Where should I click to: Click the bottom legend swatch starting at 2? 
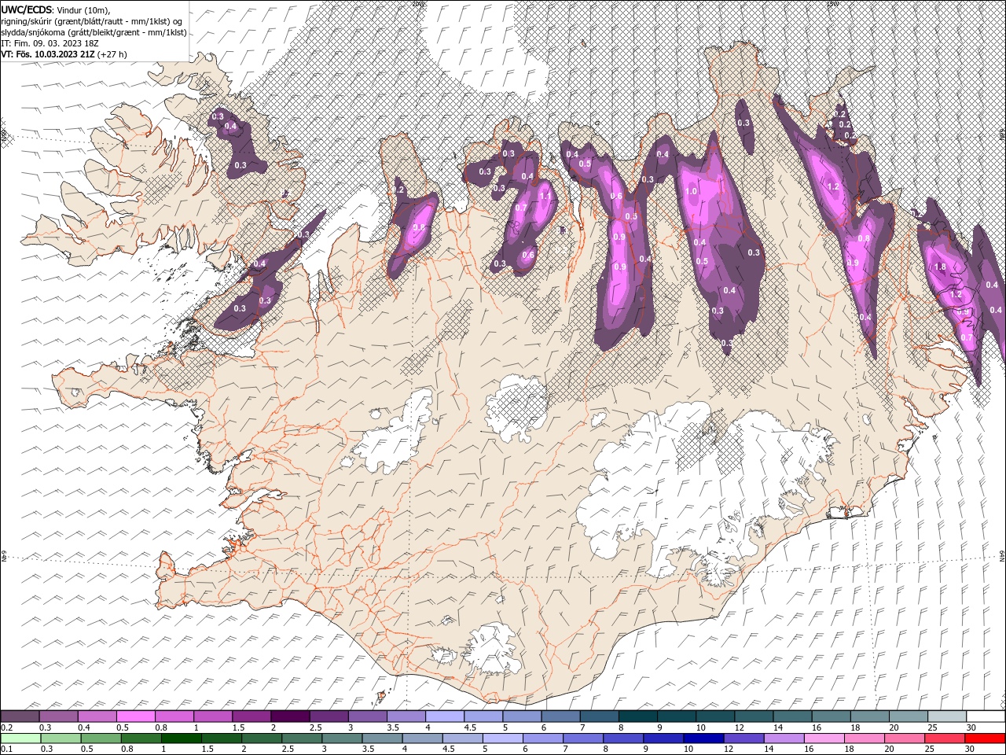pyautogui.click(x=262, y=738)
